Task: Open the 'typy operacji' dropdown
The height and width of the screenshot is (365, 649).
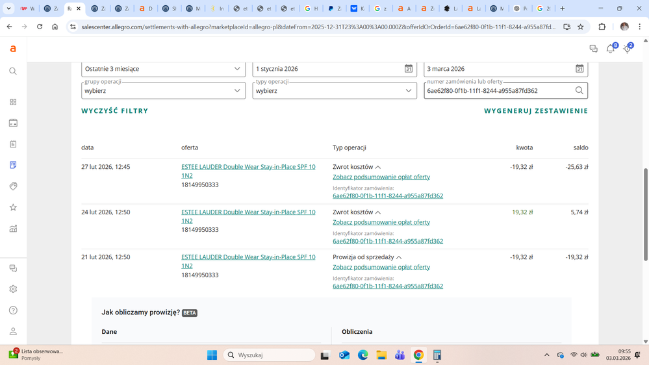Action: point(334,91)
